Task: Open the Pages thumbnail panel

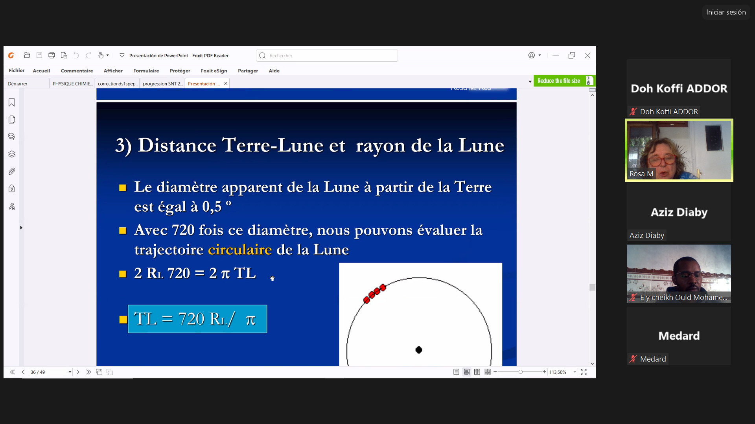Action: tap(12, 119)
